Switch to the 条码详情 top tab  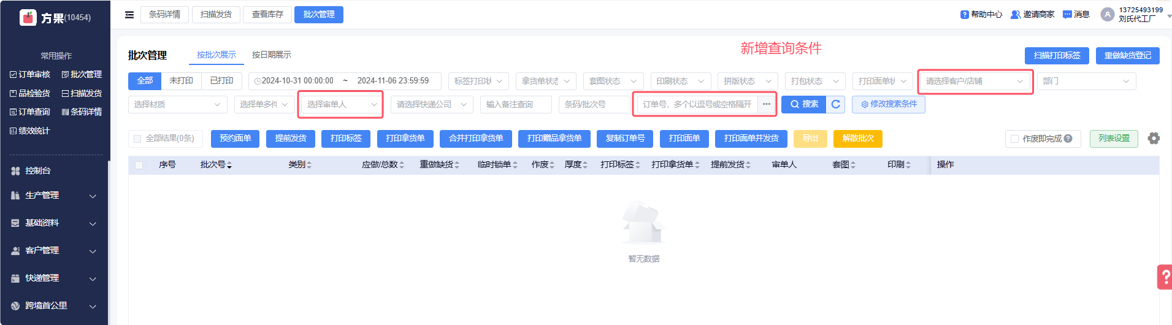(x=164, y=15)
